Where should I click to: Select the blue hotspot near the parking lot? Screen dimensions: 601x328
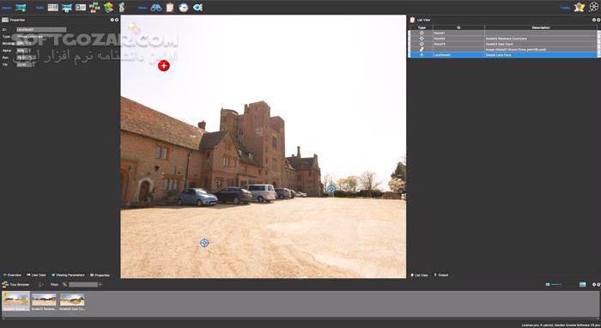point(331,189)
